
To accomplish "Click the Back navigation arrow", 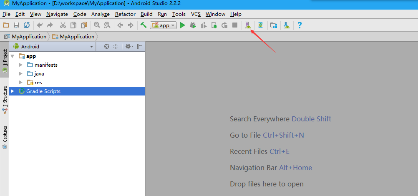I will [x=120, y=25].
